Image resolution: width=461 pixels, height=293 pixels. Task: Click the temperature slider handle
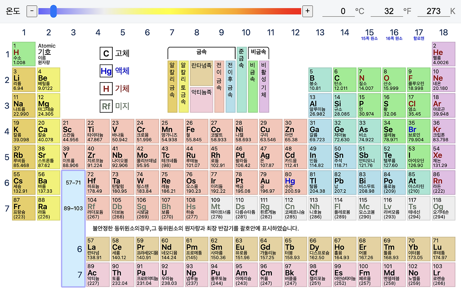(53, 11)
